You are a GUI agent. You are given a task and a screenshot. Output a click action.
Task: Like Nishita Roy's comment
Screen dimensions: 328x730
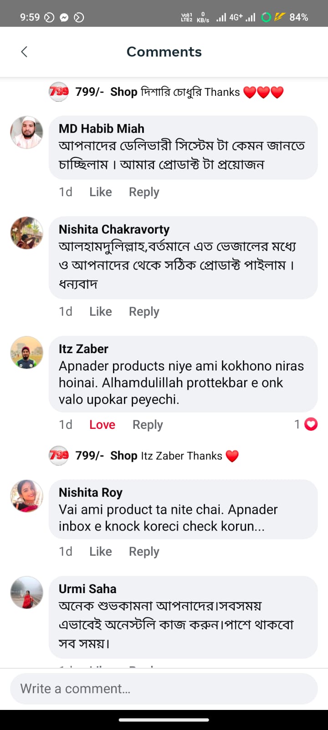click(100, 552)
